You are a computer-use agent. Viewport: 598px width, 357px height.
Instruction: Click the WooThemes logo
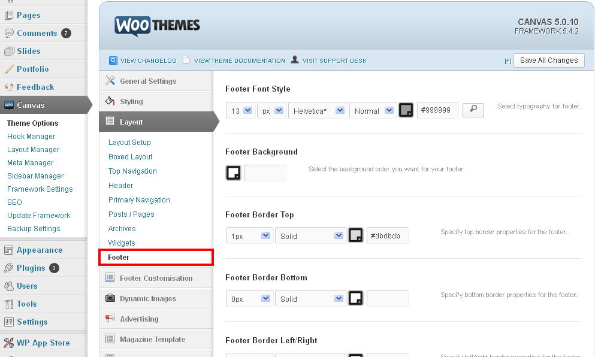coord(157,26)
